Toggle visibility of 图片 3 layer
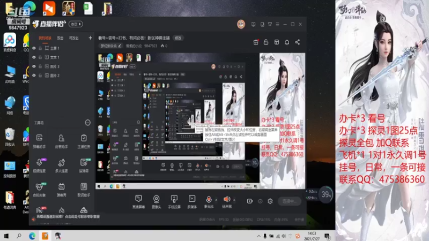The height and width of the screenshot is (241, 429). click(34, 66)
